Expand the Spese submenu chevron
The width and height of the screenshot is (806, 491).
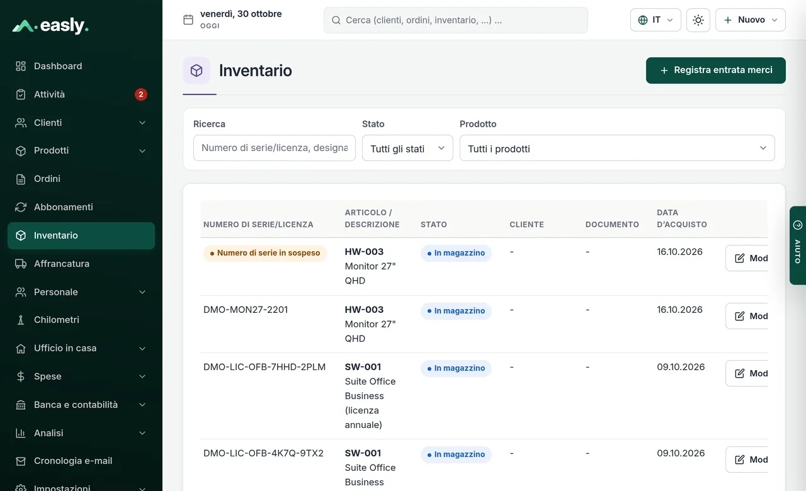[x=142, y=376]
